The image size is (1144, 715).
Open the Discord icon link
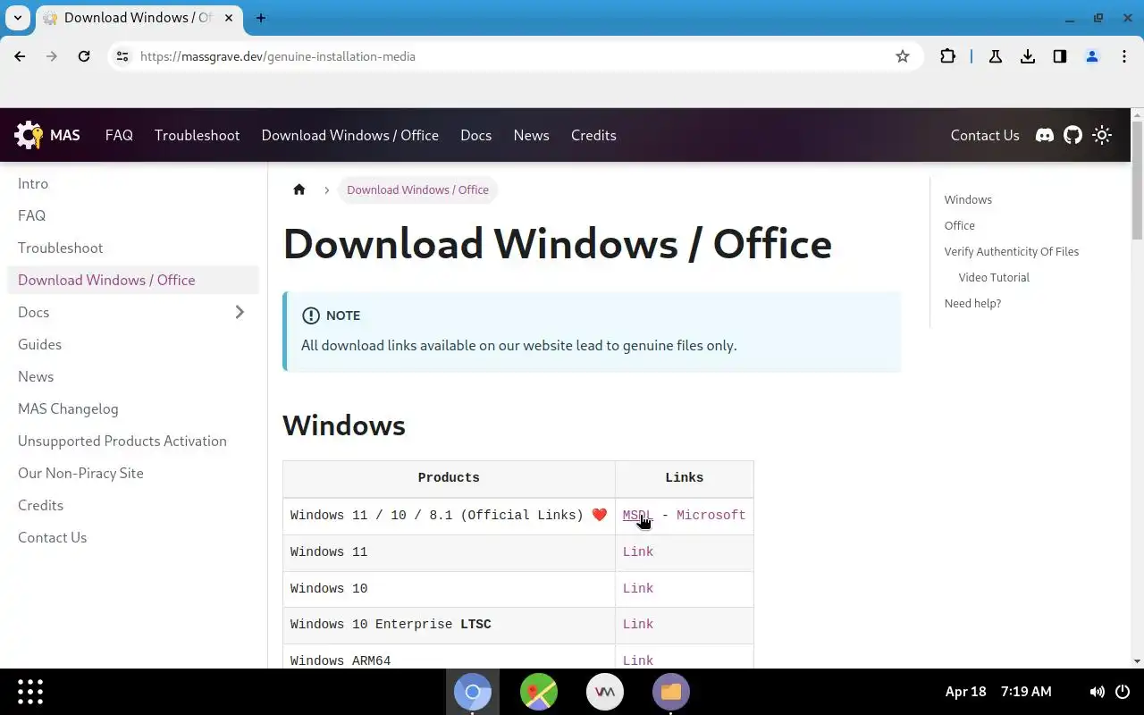(1044, 135)
